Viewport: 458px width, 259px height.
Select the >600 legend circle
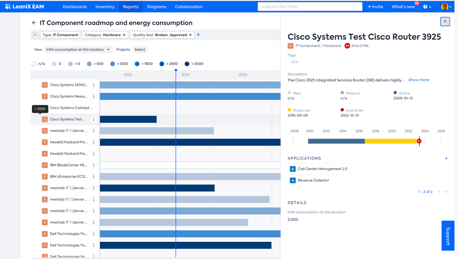click(89, 63)
